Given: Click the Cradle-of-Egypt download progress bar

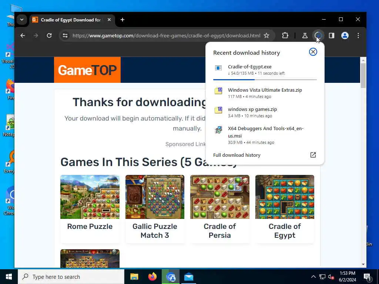Looking at the screenshot, I should [265, 80].
